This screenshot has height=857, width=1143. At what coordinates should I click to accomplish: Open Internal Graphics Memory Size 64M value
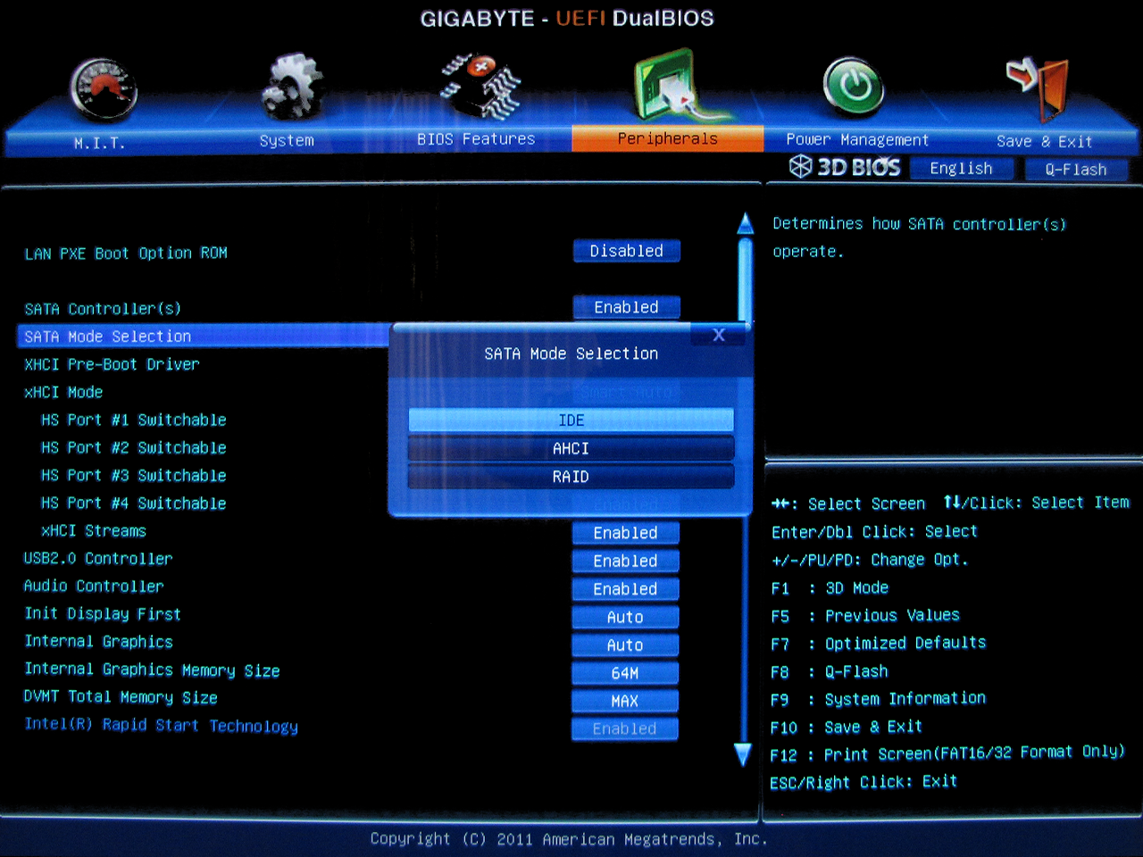[626, 673]
